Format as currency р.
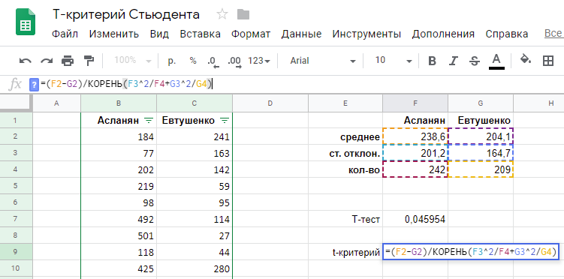564x279 pixels. point(171,61)
